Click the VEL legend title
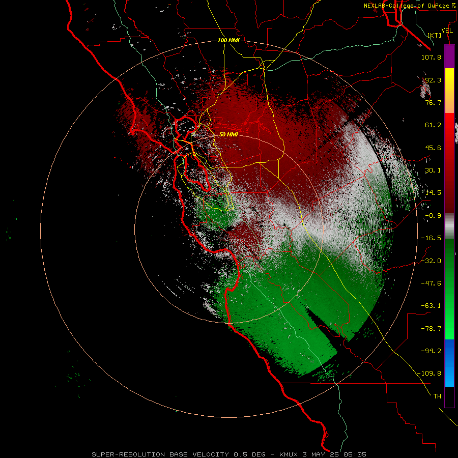Image resolution: width=458 pixels, height=458 pixels. click(x=447, y=31)
